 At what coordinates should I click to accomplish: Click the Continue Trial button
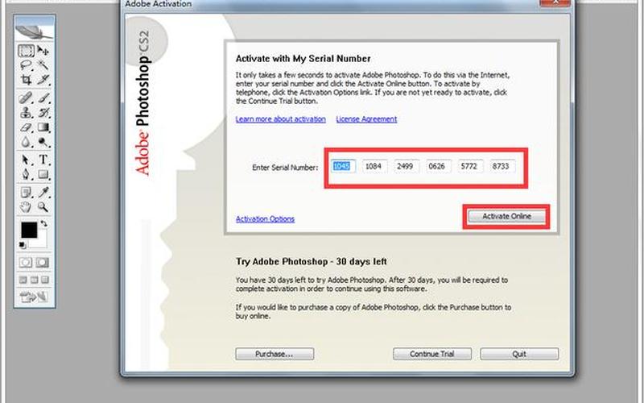coord(432,354)
